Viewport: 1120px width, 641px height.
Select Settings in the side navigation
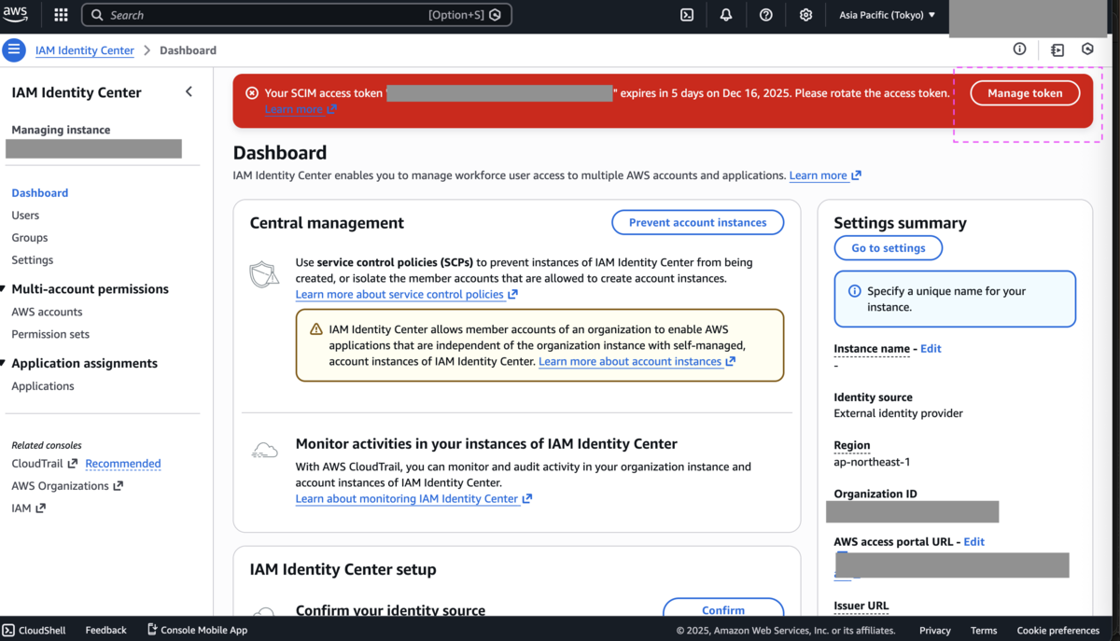tap(33, 260)
